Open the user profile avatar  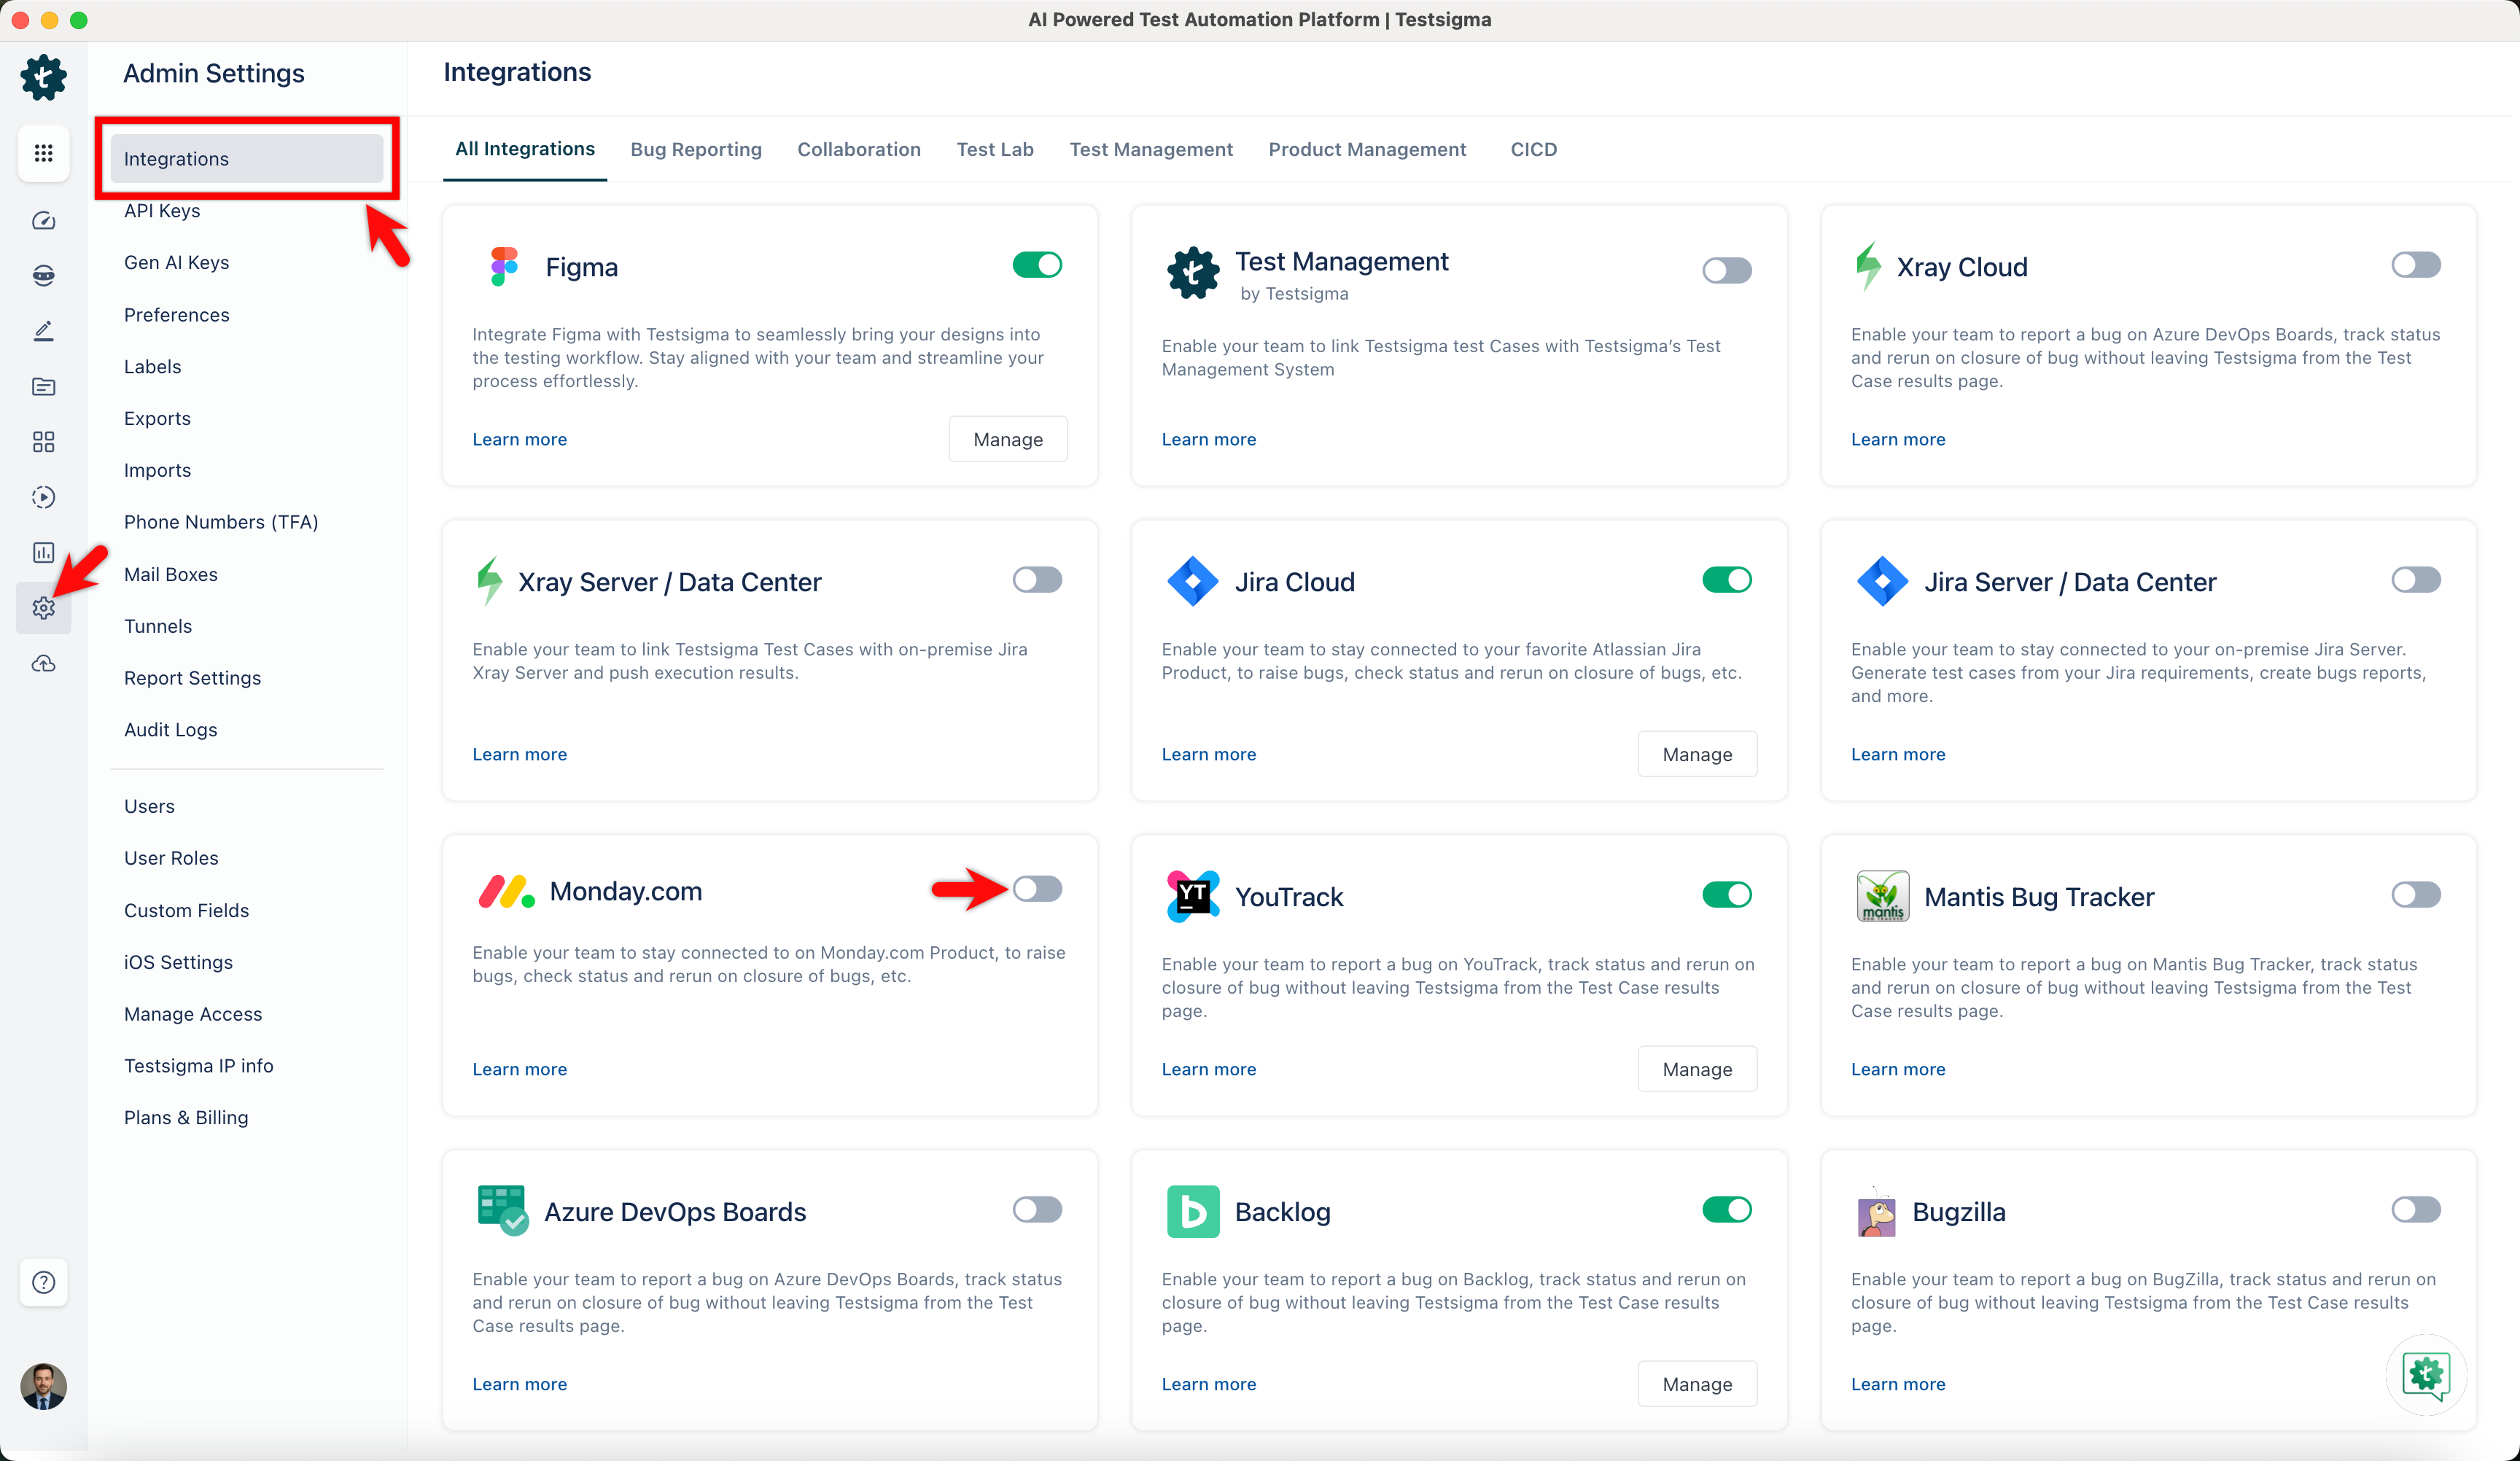coord(43,1386)
